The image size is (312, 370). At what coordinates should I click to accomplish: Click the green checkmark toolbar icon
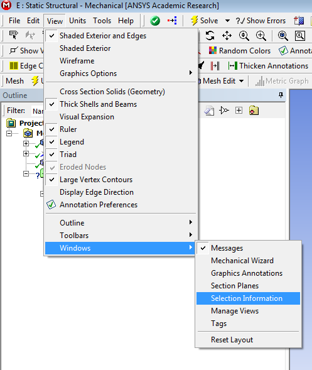coord(155,21)
